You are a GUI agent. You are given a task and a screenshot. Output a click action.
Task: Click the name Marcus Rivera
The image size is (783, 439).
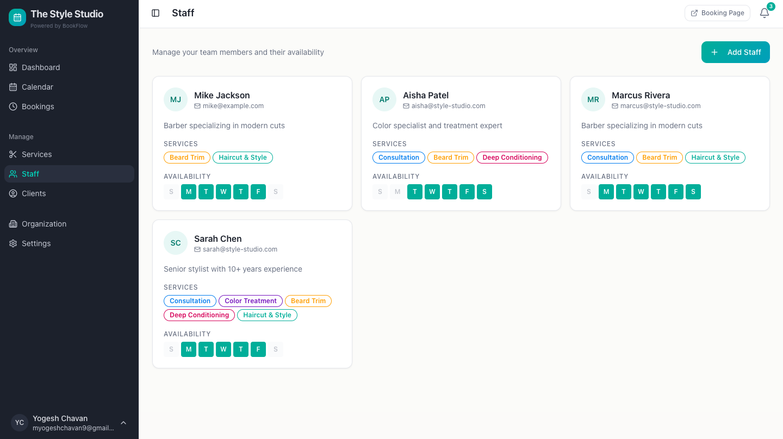(641, 95)
